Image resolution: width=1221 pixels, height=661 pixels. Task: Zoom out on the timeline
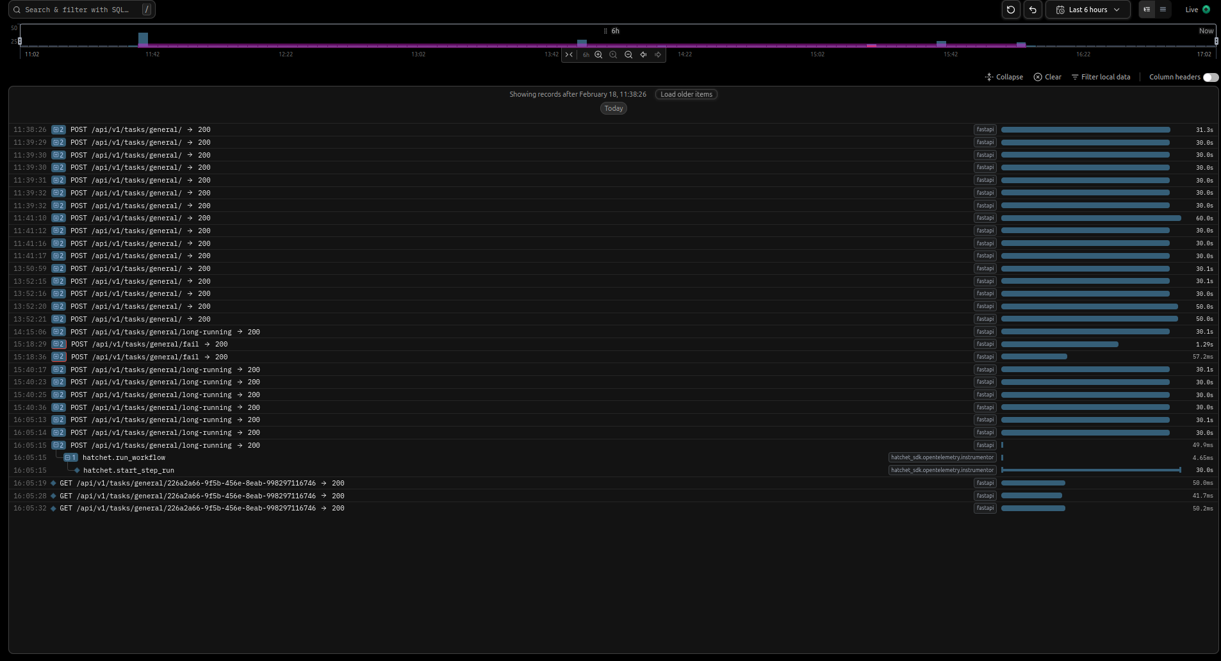pos(628,55)
